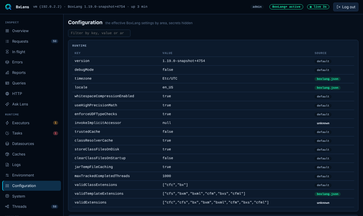Click the Executors warning badge
Viewport: 363px width, 216px height.
pyautogui.click(x=56, y=123)
